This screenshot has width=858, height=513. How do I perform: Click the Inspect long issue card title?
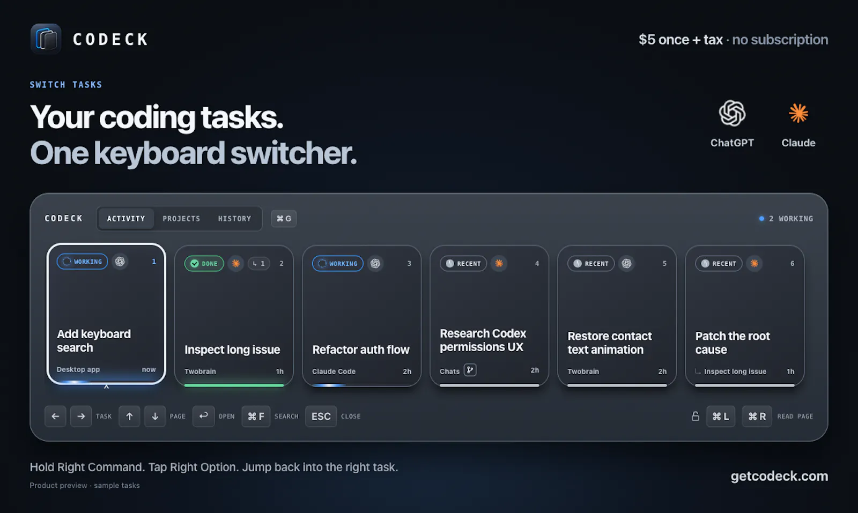[232, 350]
